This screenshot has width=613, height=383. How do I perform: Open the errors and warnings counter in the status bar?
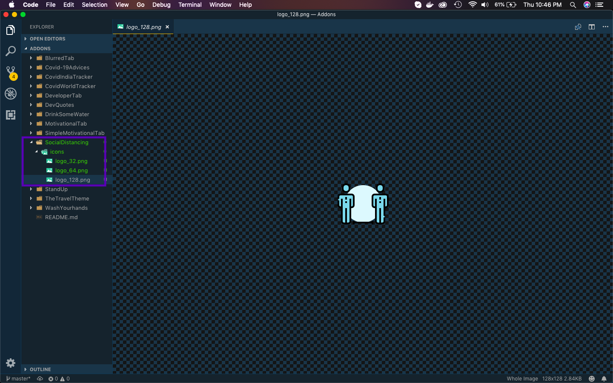pyautogui.click(x=59, y=379)
